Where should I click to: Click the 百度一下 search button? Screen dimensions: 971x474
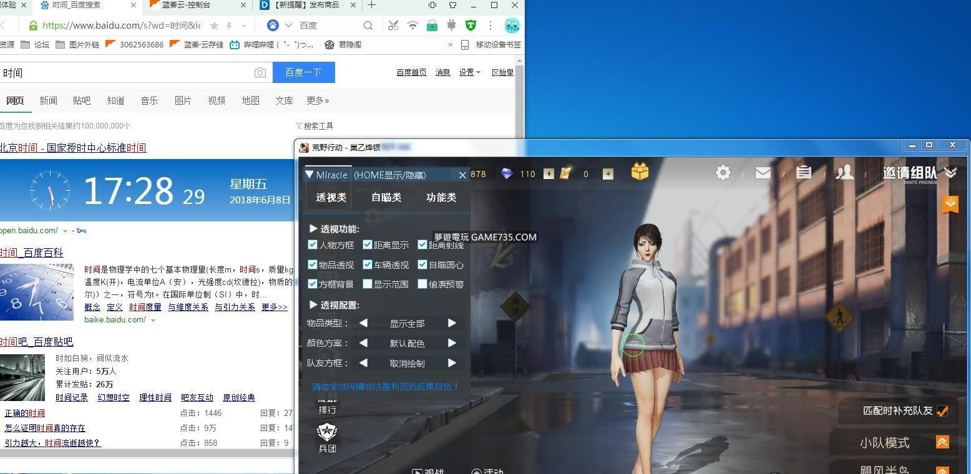pos(303,72)
